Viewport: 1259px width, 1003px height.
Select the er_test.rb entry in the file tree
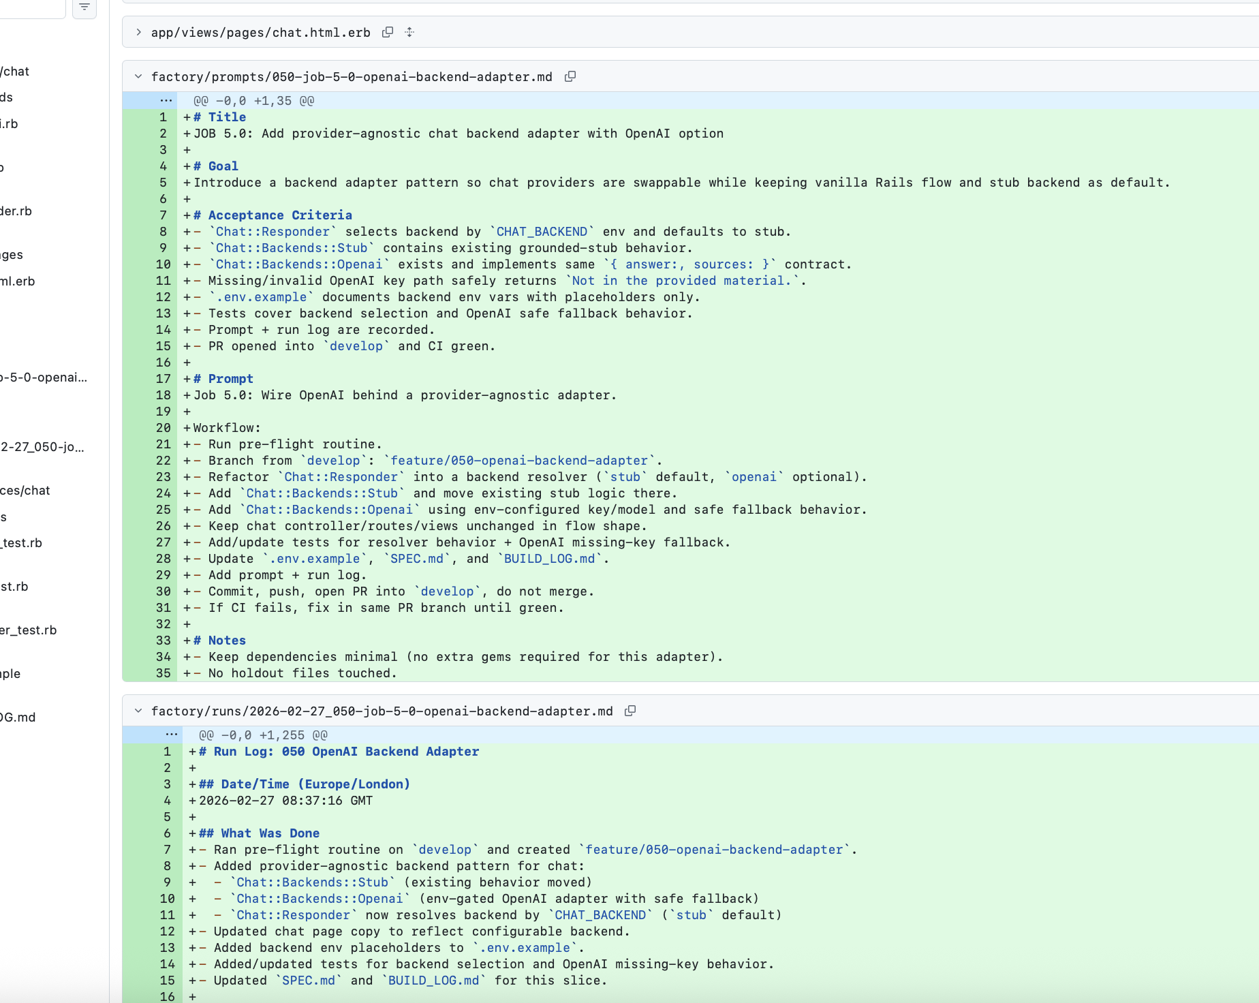[29, 630]
